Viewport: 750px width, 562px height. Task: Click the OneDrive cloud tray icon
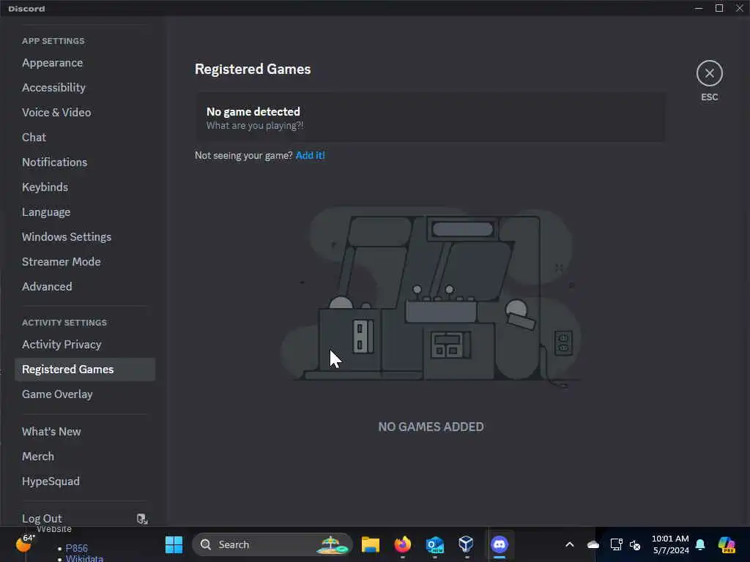pos(593,544)
